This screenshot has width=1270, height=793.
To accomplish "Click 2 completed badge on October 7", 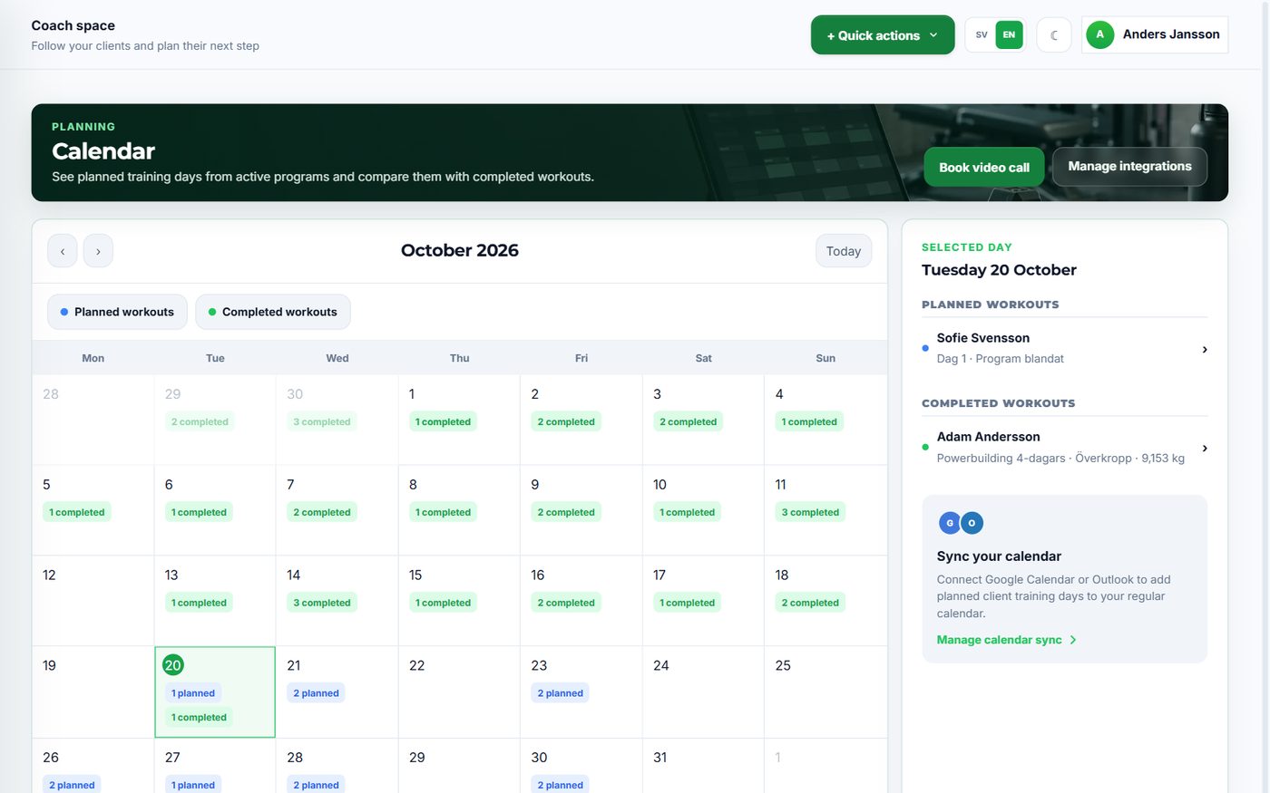I will (322, 512).
